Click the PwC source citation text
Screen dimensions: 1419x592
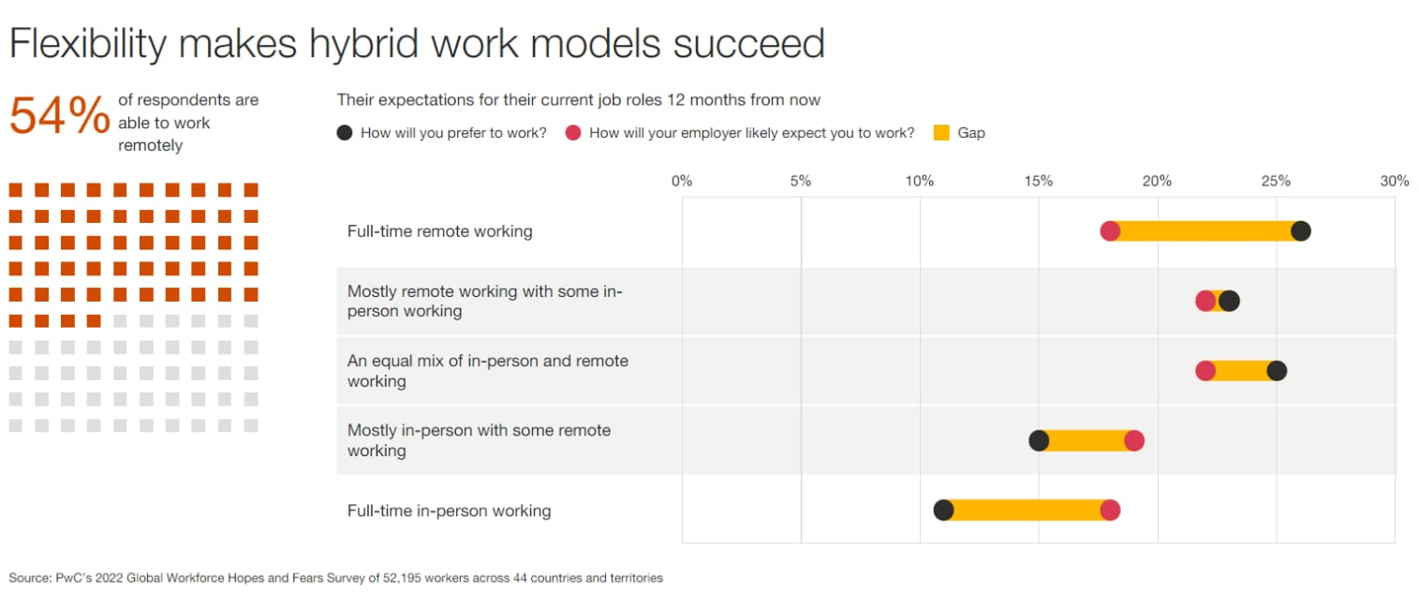(x=335, y=578)
